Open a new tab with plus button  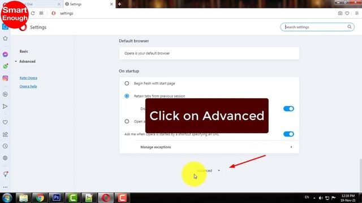click(119, 4)
